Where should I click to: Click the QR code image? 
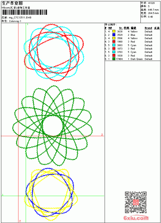[136, 202]
